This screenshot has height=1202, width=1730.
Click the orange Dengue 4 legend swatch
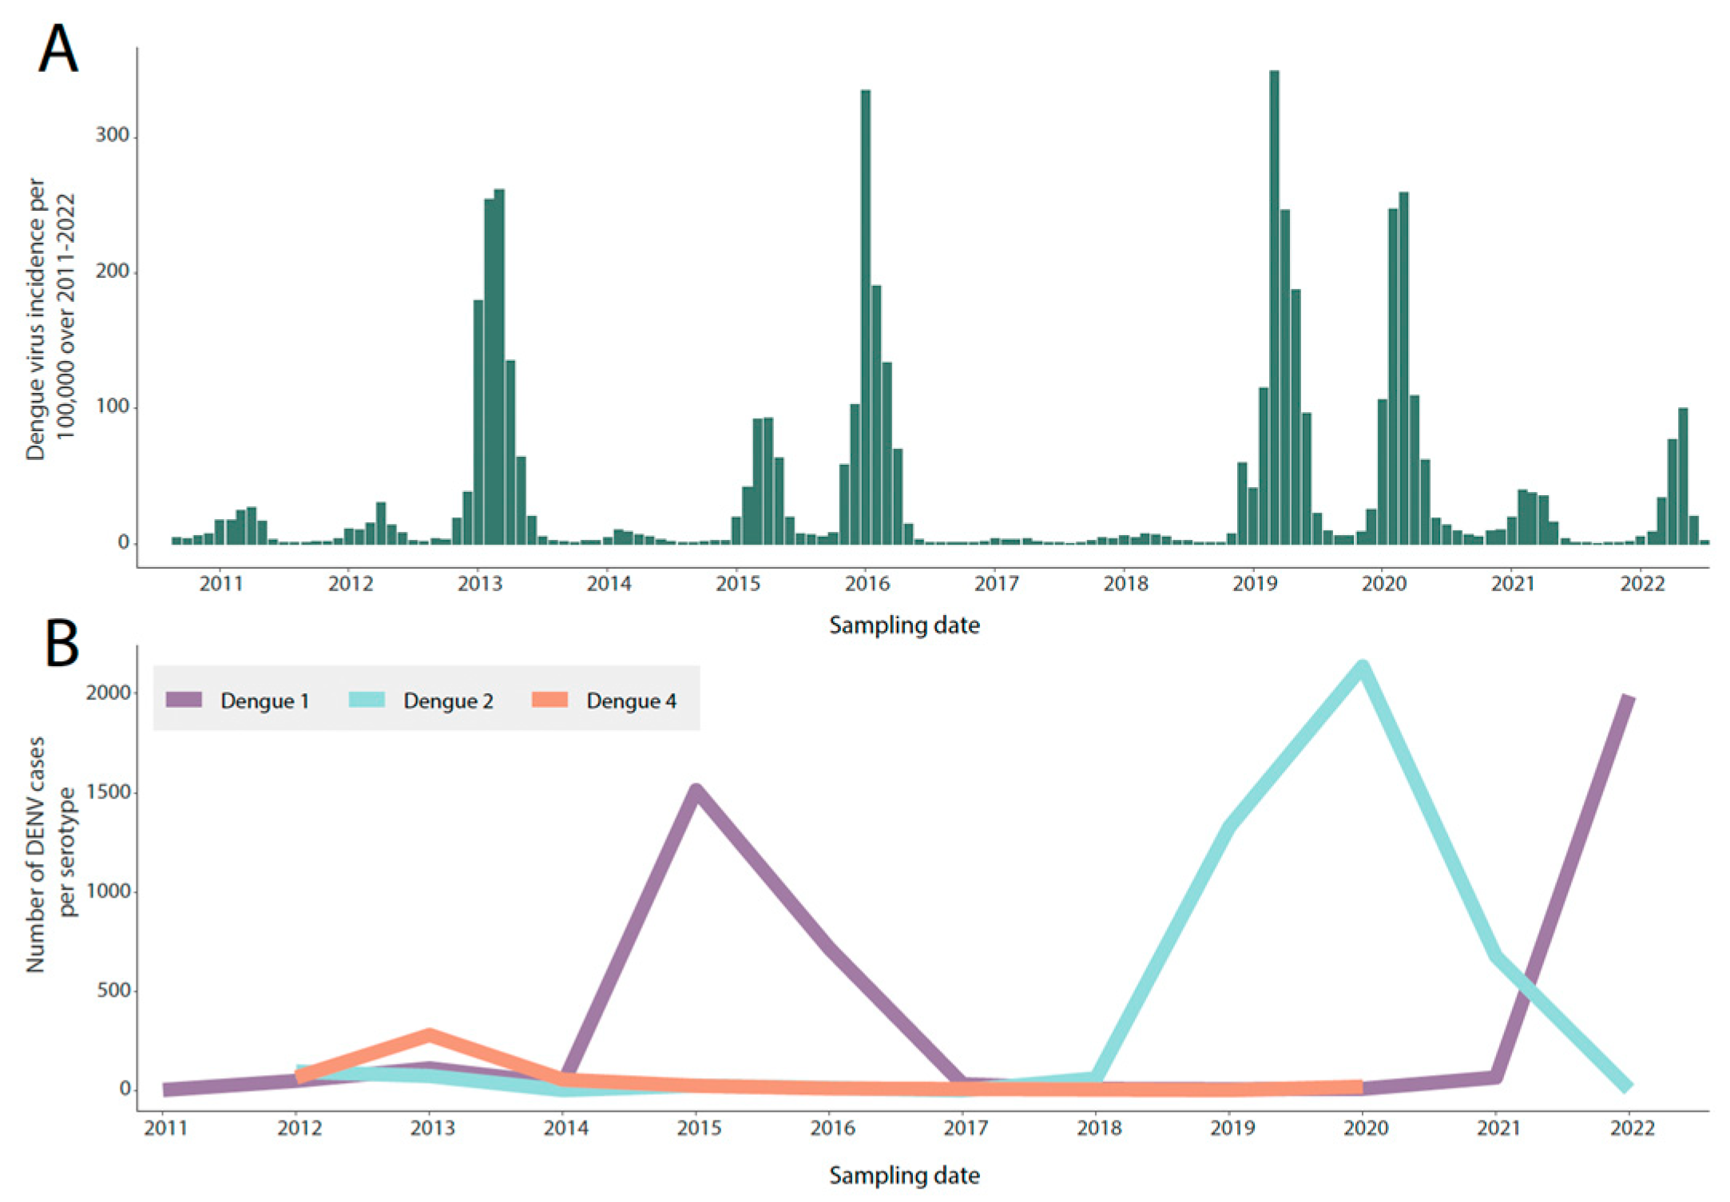[550, 700]
